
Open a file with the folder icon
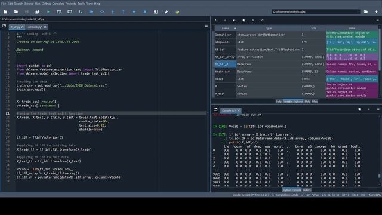click(x=16, y=11)
